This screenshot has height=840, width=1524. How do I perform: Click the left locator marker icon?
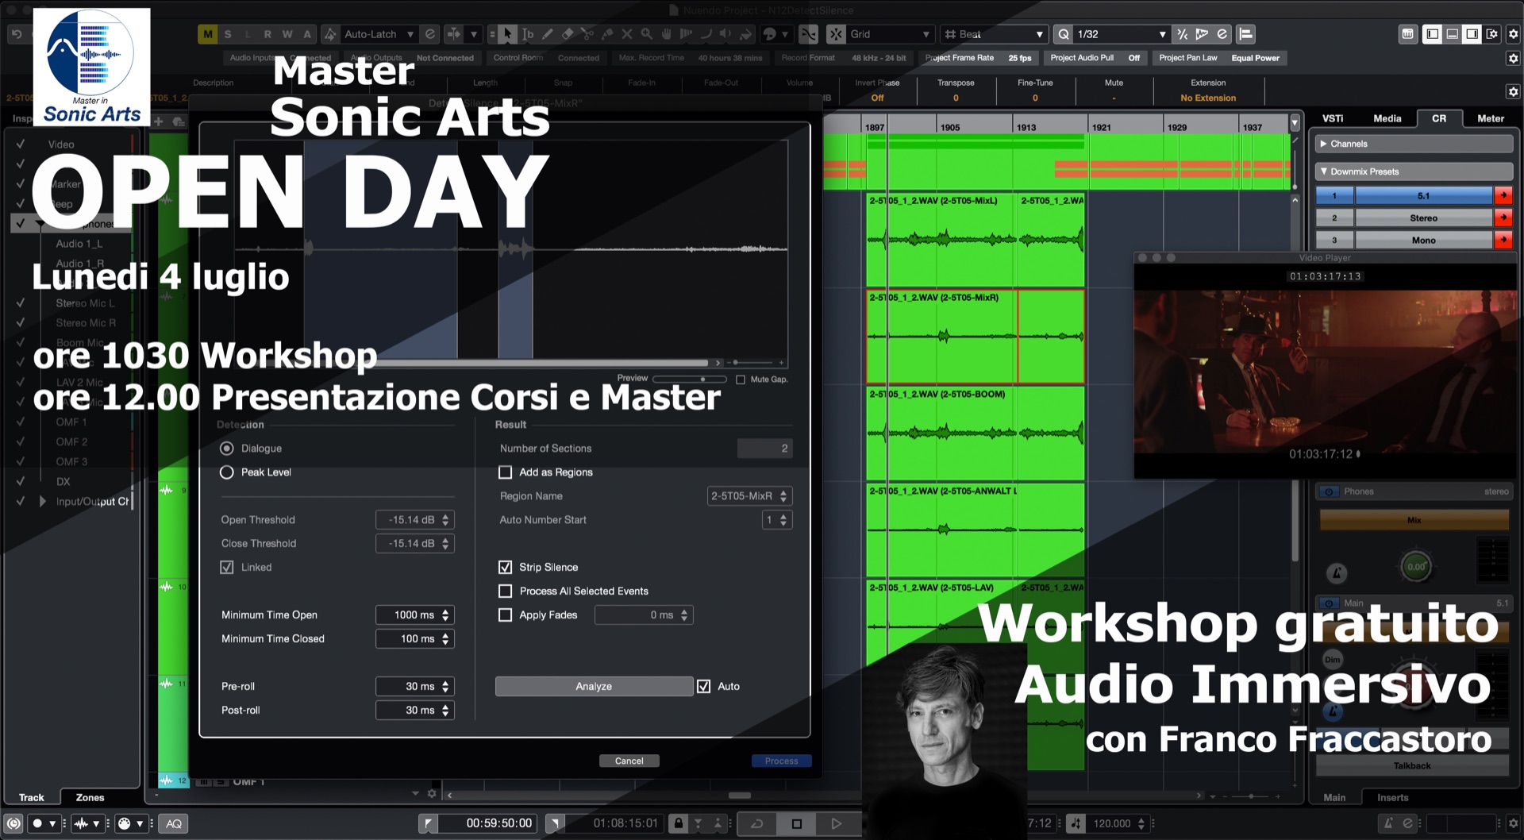428,823
